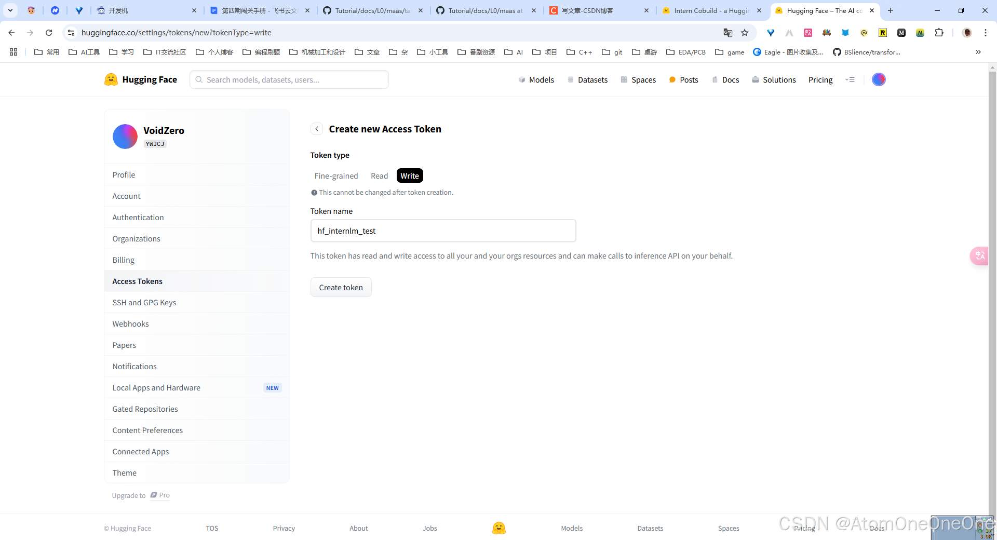Screen dimensions: 997x540
Task: Close the Intern Cobuild tab
Action: coord(759,10)
